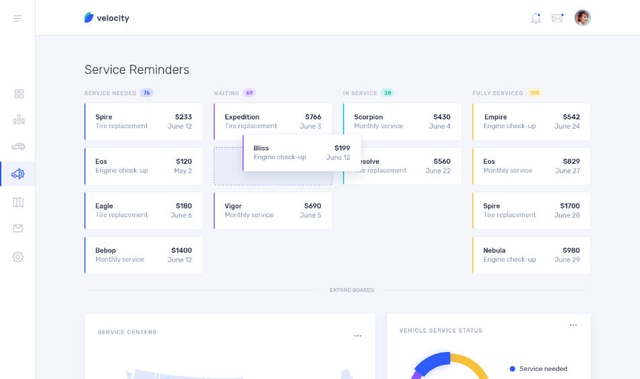The image size is (640, 379).
Task: Open Service Centers card options menu
Action: [x=358, y=335]
